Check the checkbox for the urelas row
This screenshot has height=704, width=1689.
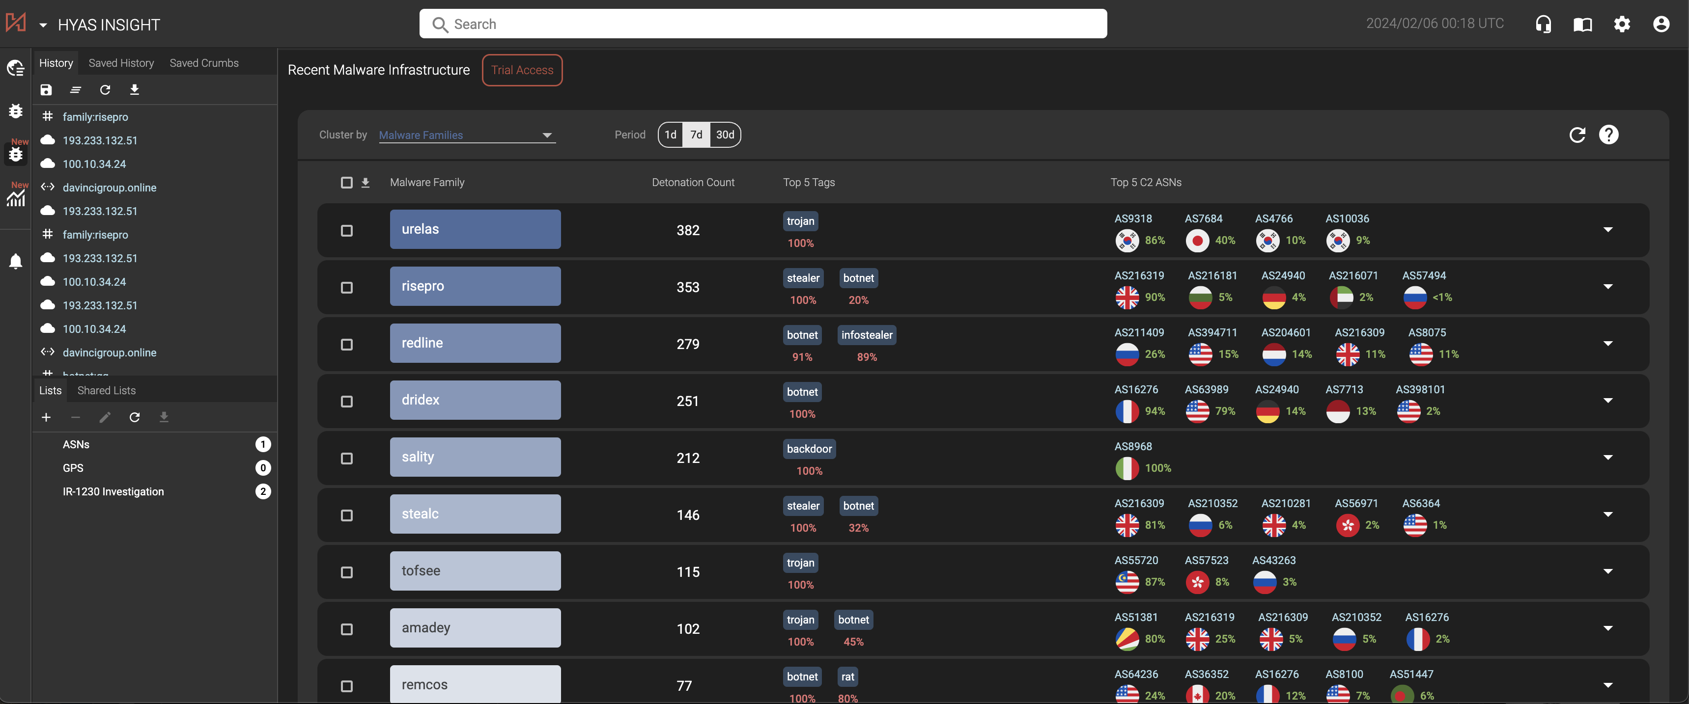347,231
